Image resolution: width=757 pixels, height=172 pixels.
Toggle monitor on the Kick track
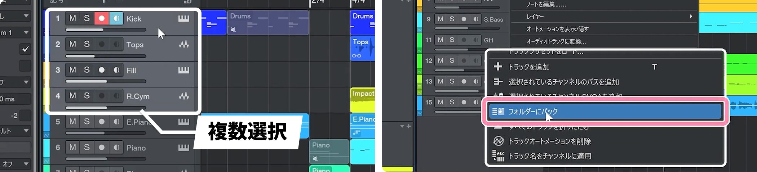pyautogui.click(x=116, y=18)
